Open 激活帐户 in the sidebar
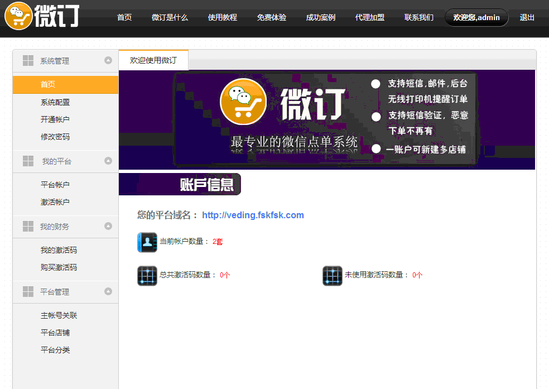549x389 pixels. tap(55, 202)
